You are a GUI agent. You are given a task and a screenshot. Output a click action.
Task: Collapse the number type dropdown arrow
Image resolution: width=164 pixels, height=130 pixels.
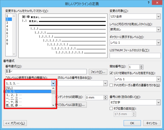point(53,83)
